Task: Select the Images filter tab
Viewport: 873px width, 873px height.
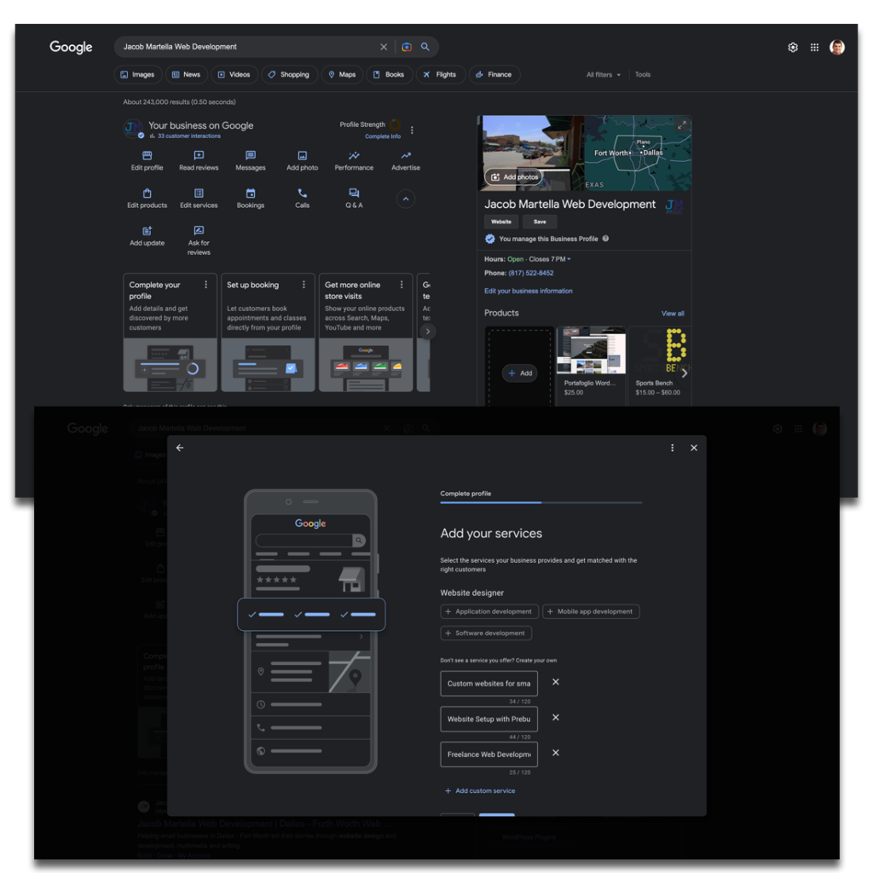Action: pos(137,75)
